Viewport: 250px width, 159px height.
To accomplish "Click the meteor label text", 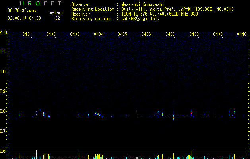I will coord(56,12).
